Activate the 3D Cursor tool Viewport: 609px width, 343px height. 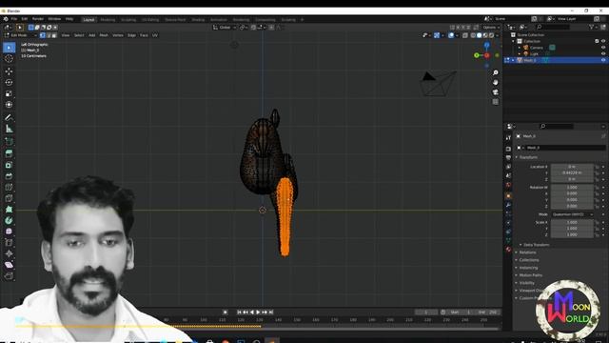(9, 59)
